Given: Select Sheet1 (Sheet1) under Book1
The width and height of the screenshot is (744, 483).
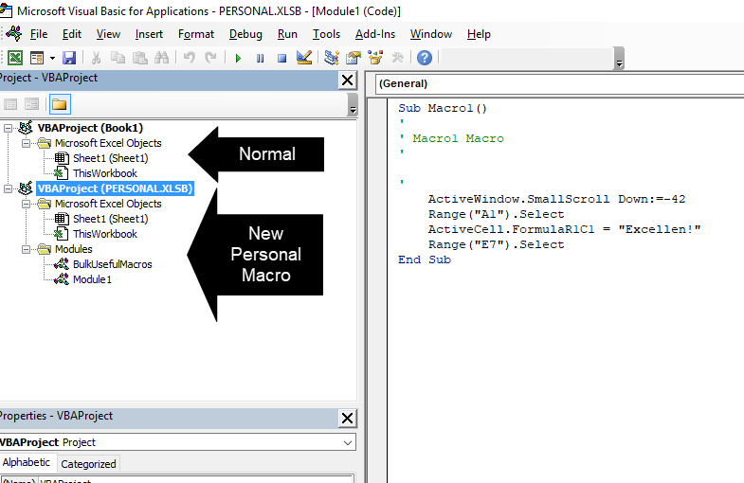Looking at the screenshot, I should pos(110,158).
